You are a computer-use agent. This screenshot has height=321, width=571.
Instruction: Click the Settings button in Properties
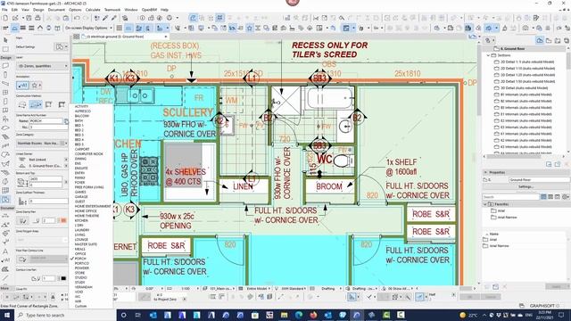(x=525, y=186)
